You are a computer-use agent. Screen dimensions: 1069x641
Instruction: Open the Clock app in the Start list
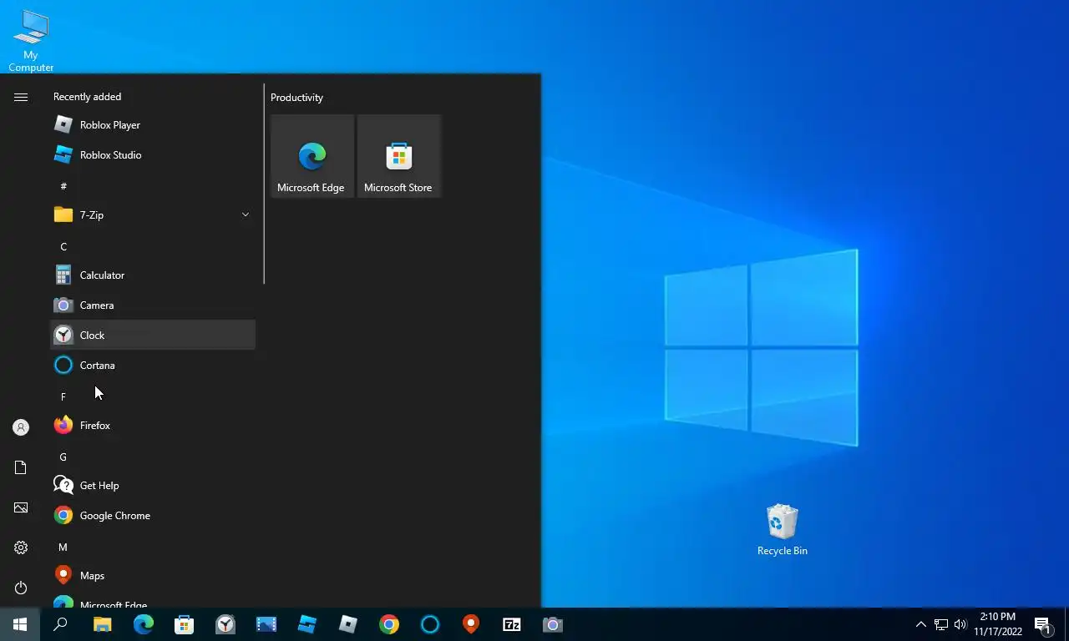tap(153, 336)
